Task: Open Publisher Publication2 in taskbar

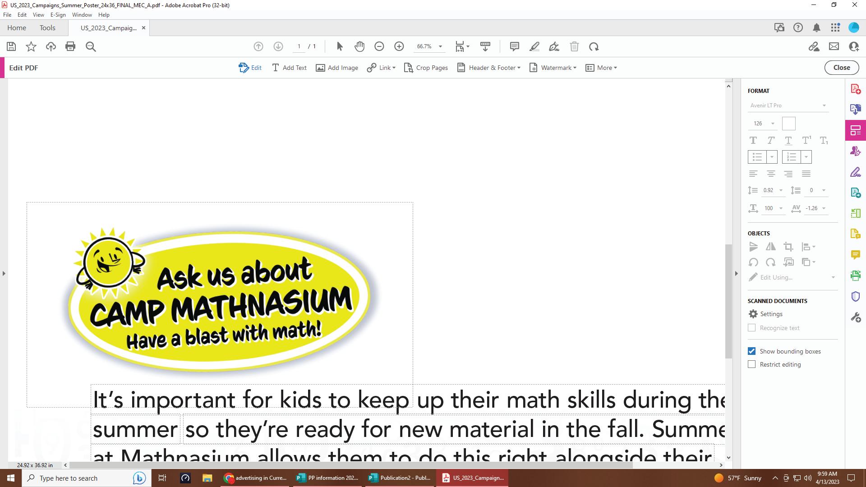Action: coord(400,478)
